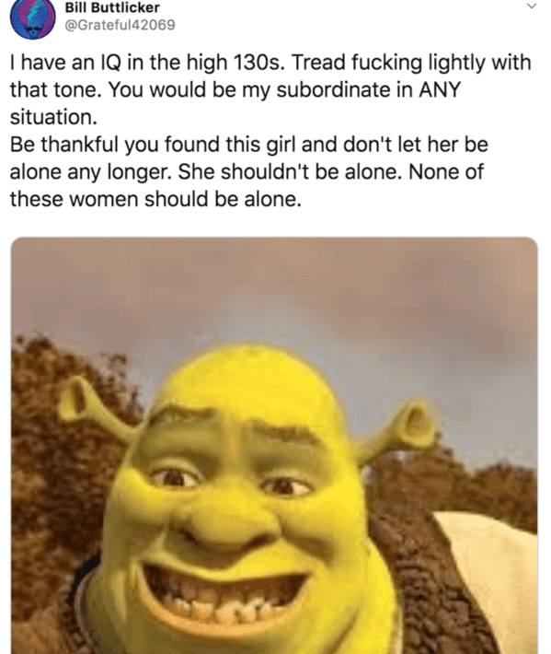This screenshot has height=654, width=551.
Task: Open the @Grateful42069 handle link
Action: click(120, 25)
